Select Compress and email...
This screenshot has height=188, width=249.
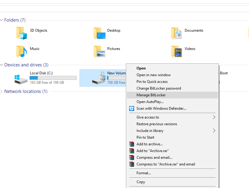pos(172,158)
